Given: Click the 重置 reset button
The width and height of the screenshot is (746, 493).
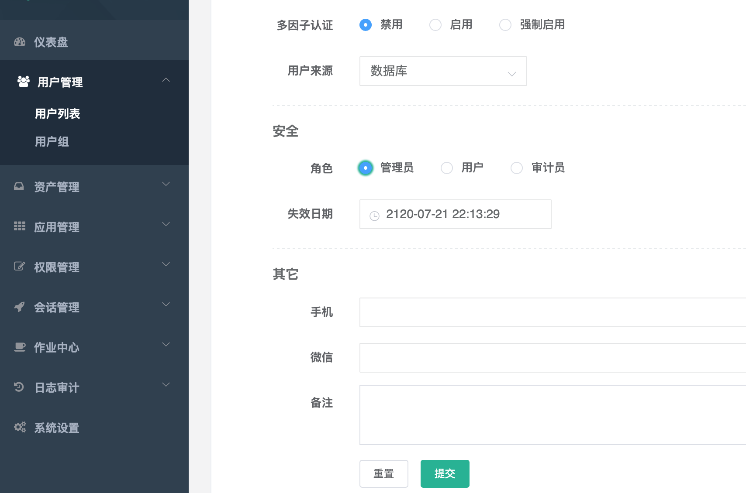Looking at the screenshot, I should (384, 474).
